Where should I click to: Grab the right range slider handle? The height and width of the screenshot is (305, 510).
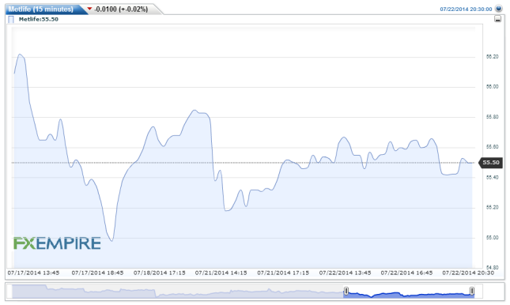471,291
